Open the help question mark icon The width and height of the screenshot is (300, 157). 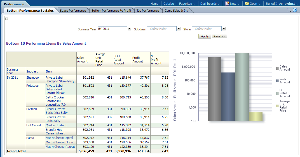pyautogui.click(x=295, y=10)
